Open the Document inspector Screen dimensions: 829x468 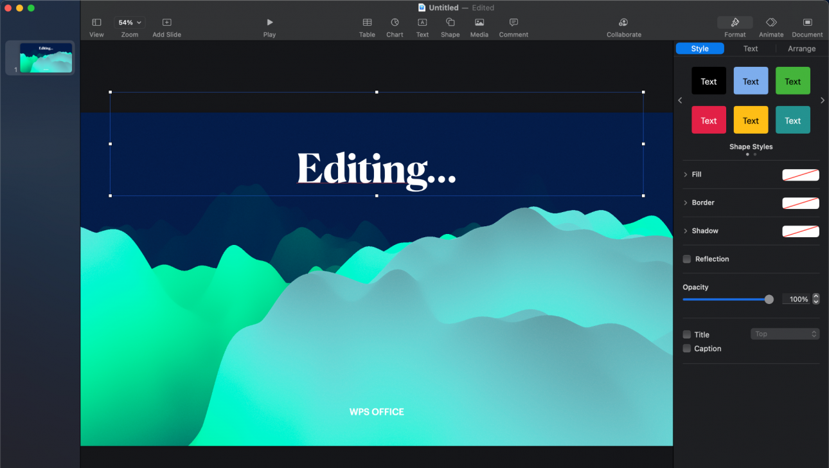[x=807, y=26]
